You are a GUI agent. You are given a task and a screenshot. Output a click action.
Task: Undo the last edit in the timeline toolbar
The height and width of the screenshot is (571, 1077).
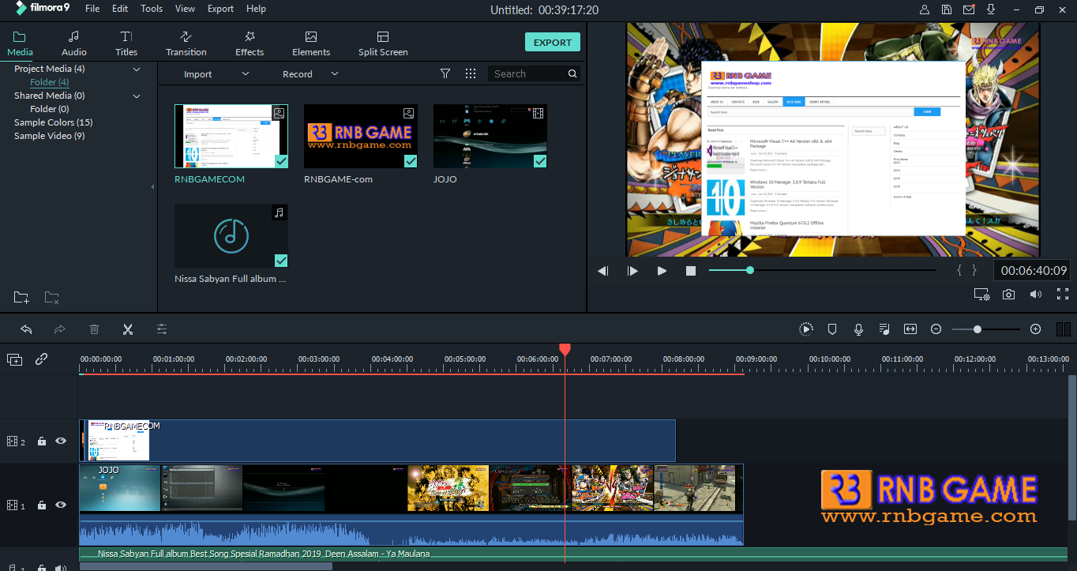click(26, 329)
